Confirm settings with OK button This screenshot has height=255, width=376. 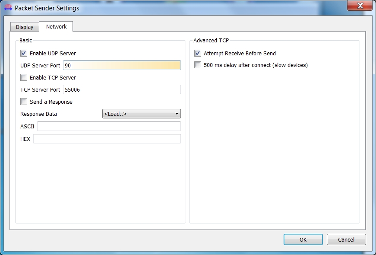(303, 239)
